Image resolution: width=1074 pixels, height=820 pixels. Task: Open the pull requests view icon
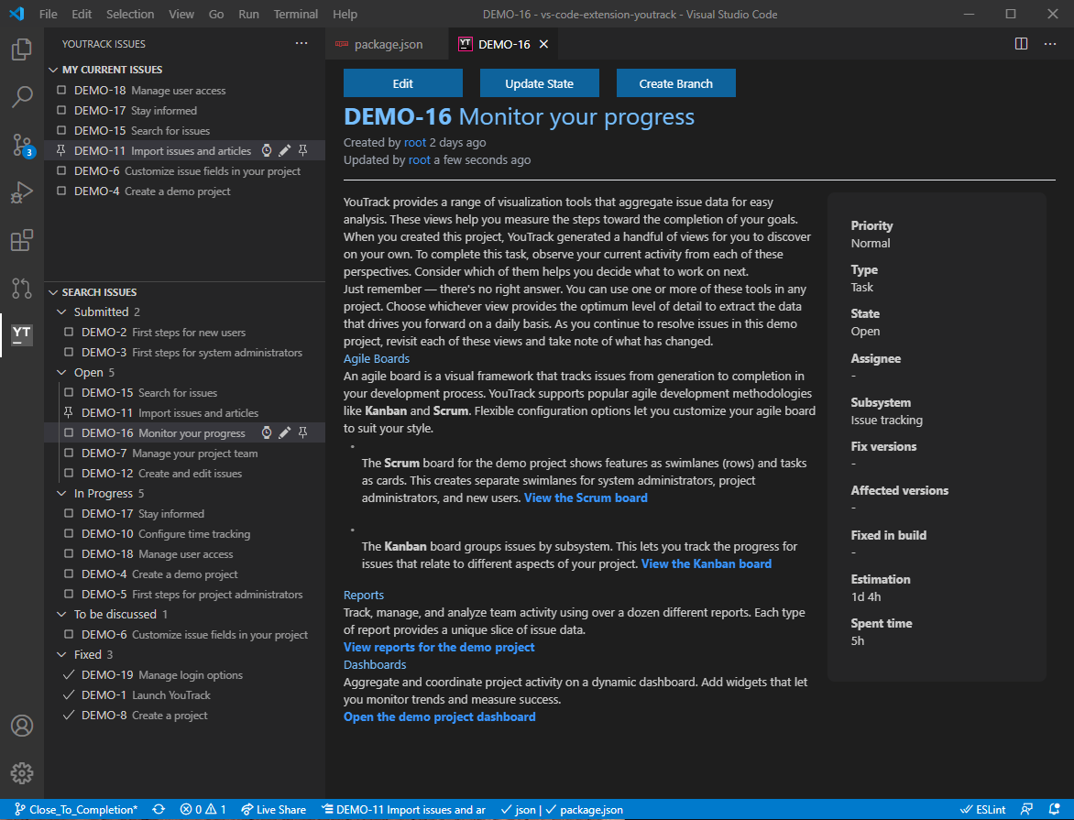click(x=22, y=289)
